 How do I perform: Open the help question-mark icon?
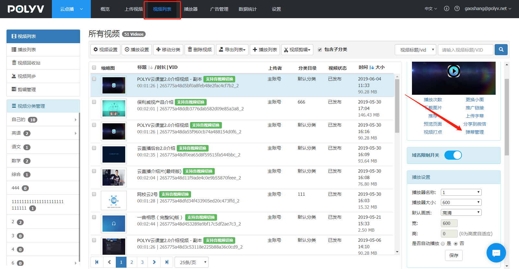tap(457, 9)
